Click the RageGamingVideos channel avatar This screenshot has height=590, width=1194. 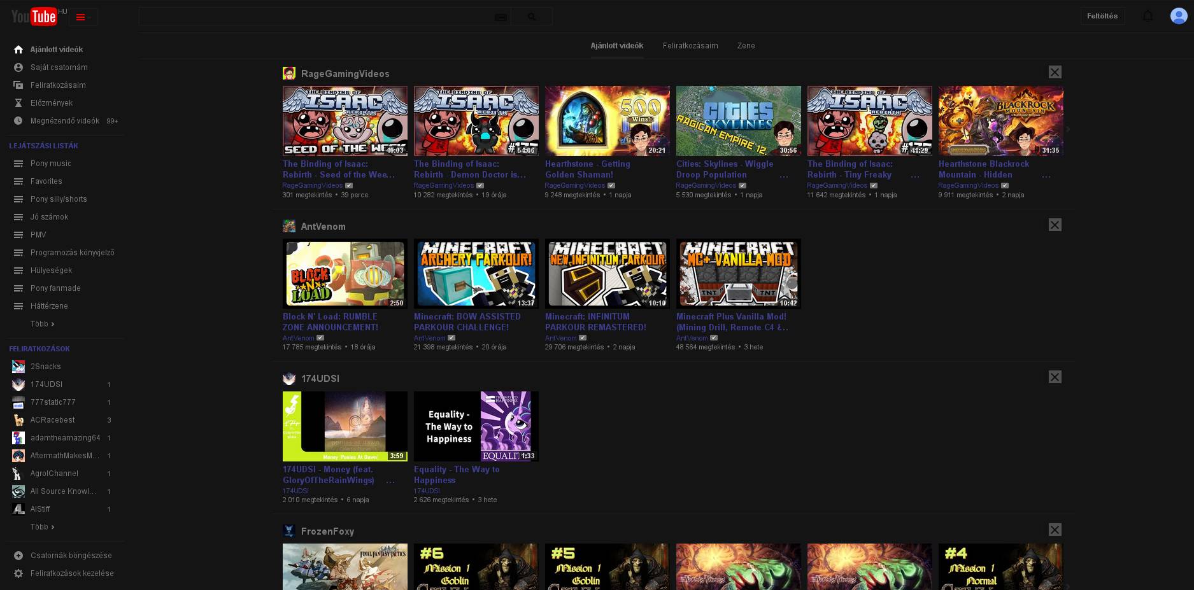(x=289, y=73)
